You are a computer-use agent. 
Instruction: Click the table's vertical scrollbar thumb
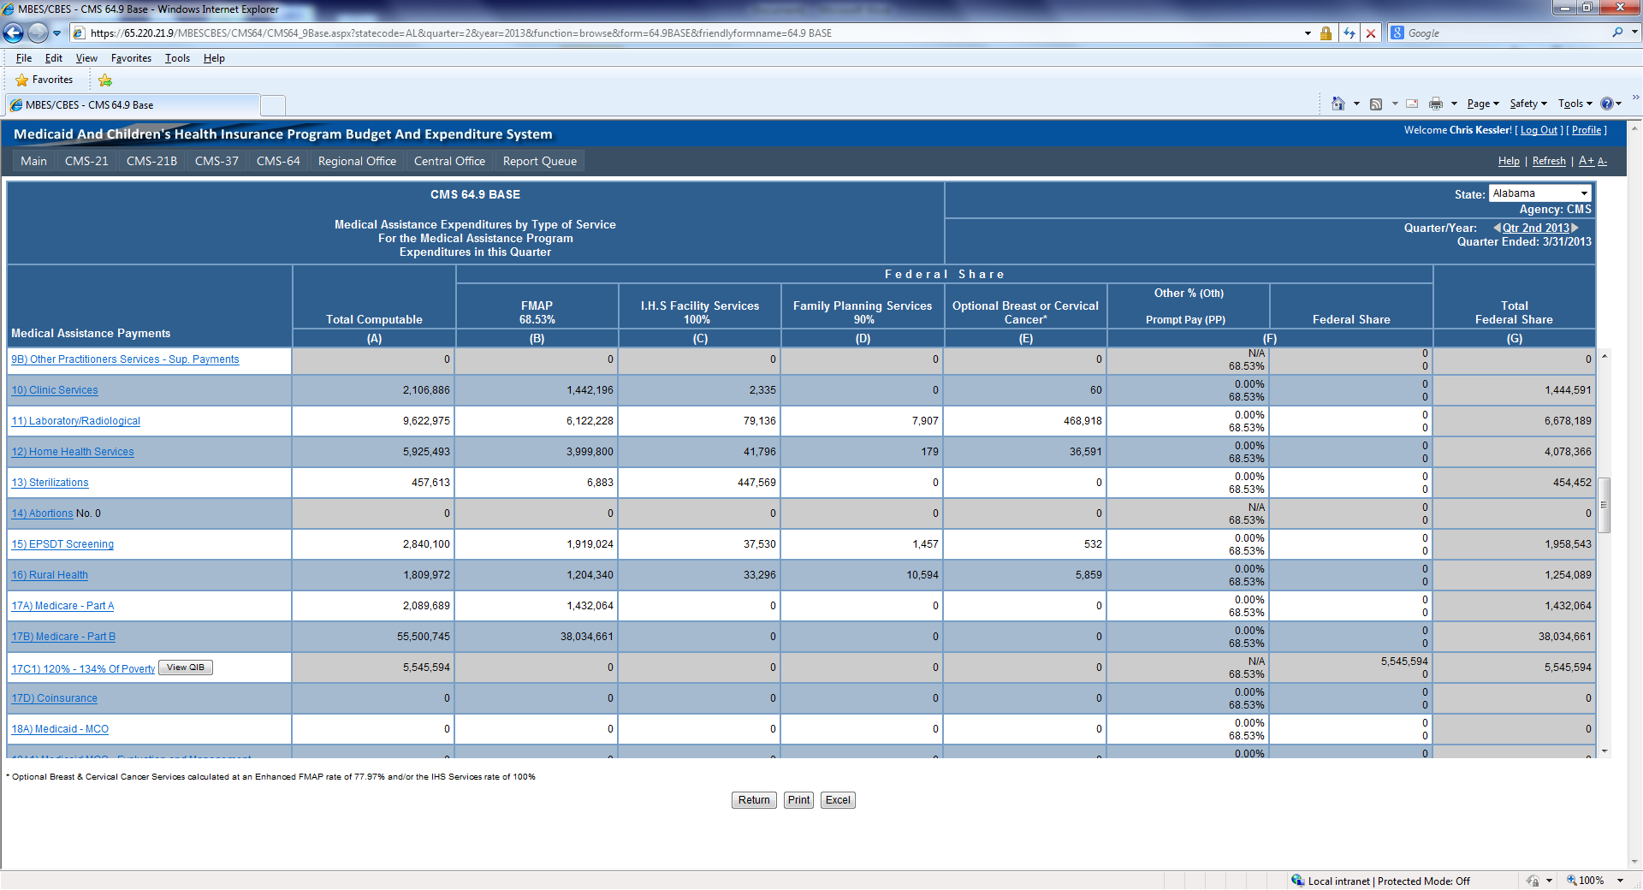[1604, 505]
